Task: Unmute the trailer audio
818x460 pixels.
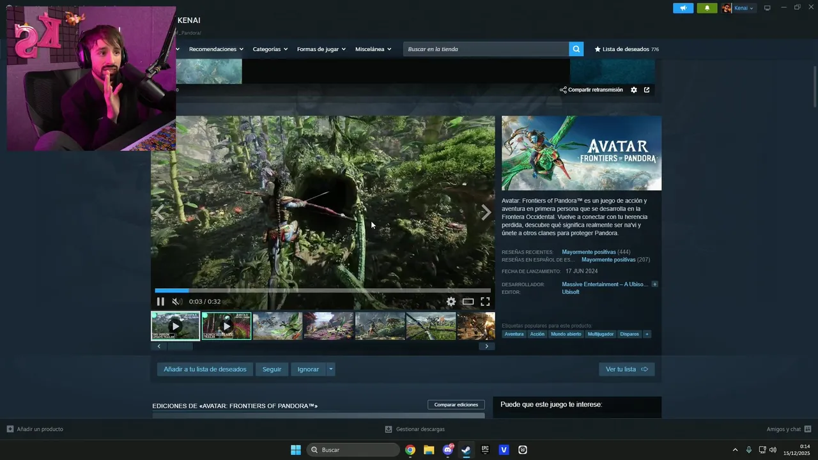Action: pos(176,302)
